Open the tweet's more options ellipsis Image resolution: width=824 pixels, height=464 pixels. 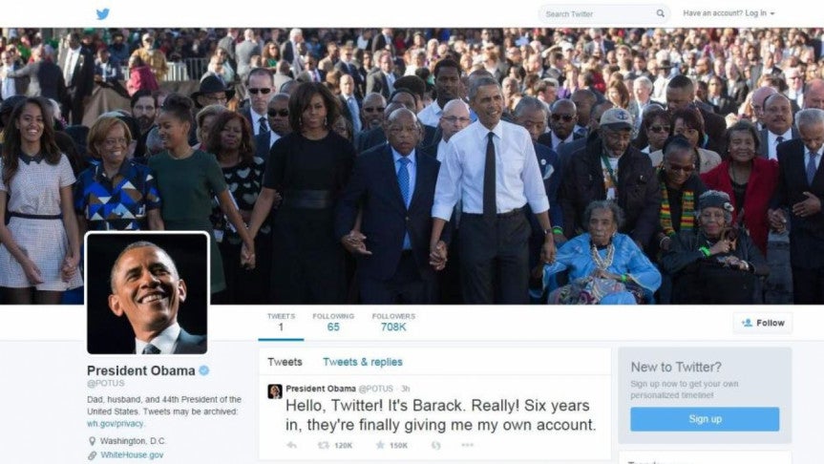point(467,445)
